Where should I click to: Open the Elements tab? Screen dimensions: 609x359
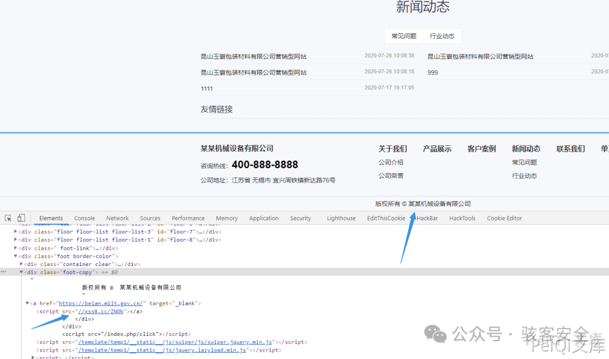pos(51,219)
